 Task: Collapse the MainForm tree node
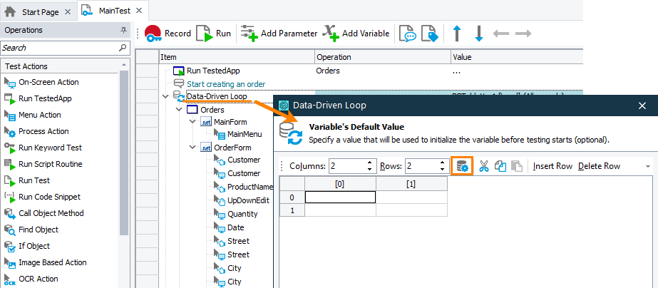point(192,122)
